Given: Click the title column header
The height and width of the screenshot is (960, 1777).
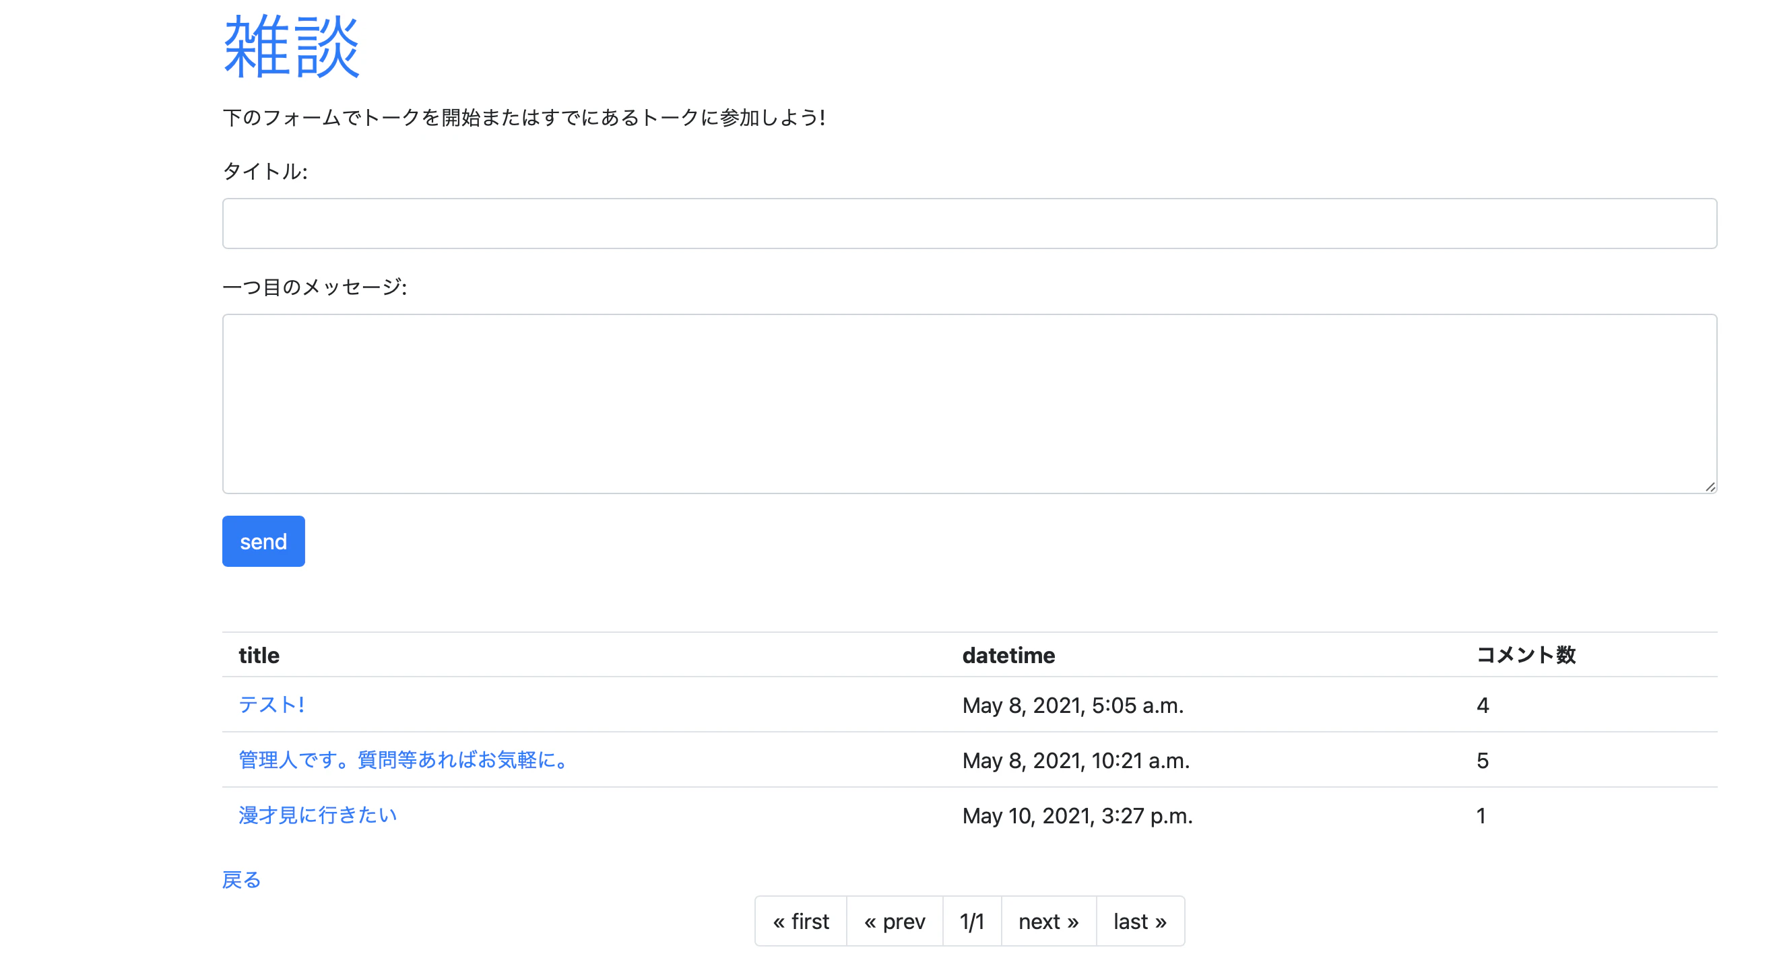Looking at the screenshot, I should click(259, 655).
